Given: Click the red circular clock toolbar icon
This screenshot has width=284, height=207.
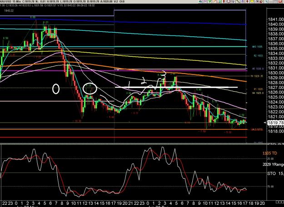Looking at the screenshot, I should [229, 1].
